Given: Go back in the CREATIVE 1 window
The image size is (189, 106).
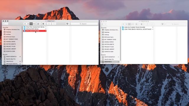Looking at the screenshot, I should click(4, 24).
